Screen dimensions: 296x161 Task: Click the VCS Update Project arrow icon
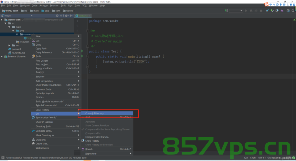[x=267, y=11]
